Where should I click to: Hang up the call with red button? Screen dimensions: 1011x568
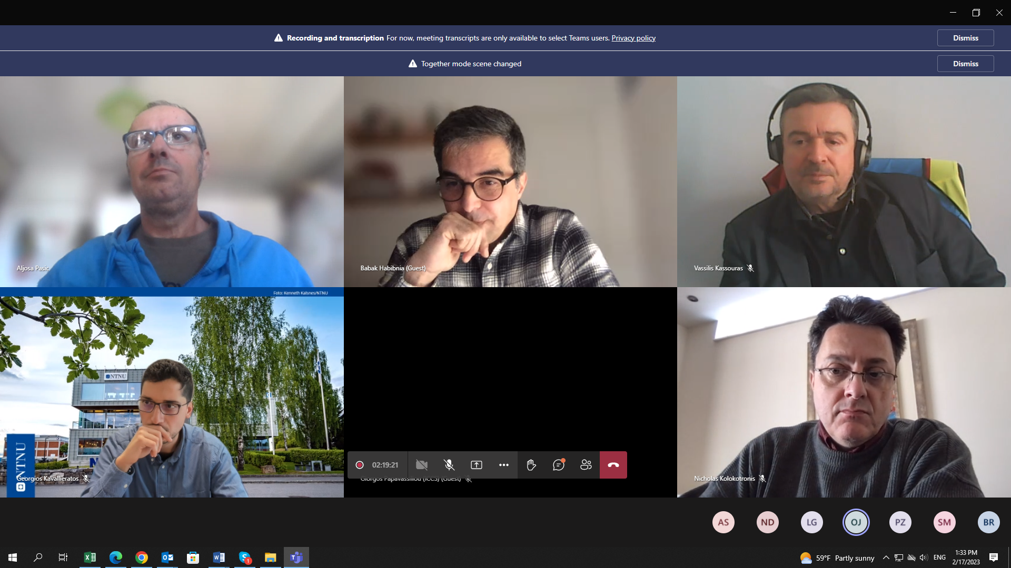click(613, 465)
